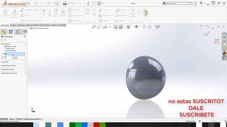Switch to the Operaciones ribbon tab
This screenshot has height=127, width=227.
(x=5, y=25)
